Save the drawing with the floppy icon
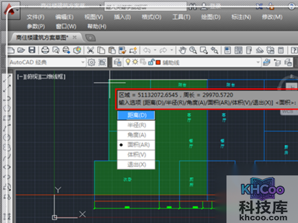Image resolution: width=298 pixels, height=223 pixels. (32, 50)
